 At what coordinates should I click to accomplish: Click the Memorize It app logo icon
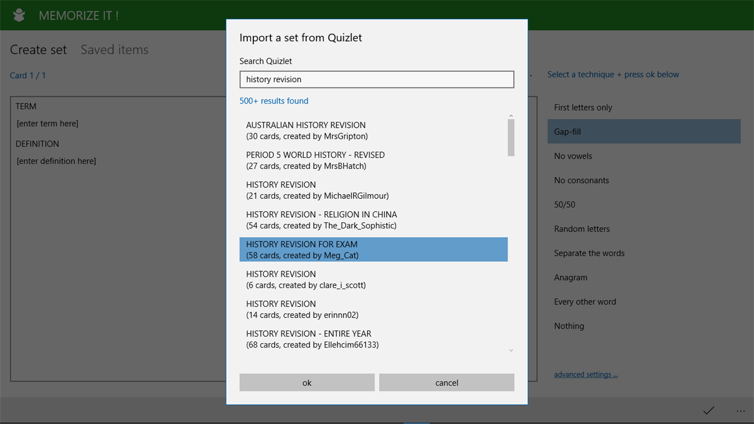(x=19, y=15)
